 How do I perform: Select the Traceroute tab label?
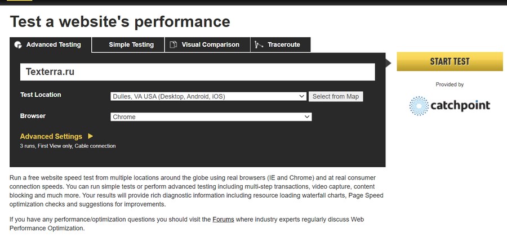tap(284, 44)
